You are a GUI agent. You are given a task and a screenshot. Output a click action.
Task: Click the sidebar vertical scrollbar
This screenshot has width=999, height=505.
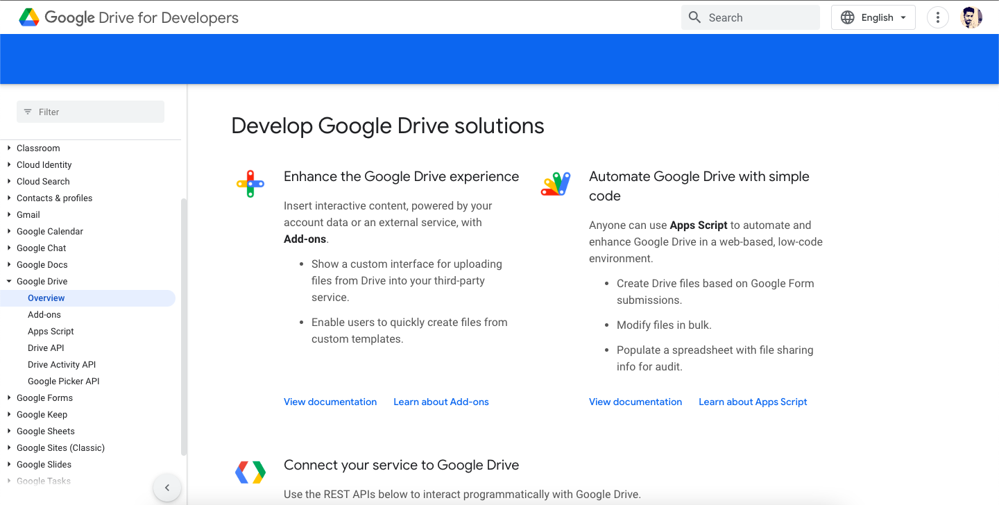[x=183, y=326]
